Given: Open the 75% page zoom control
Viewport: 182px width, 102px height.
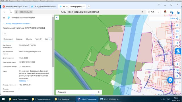Looking at the screenshot, I should pyautogui.click(x=151, y=12).
